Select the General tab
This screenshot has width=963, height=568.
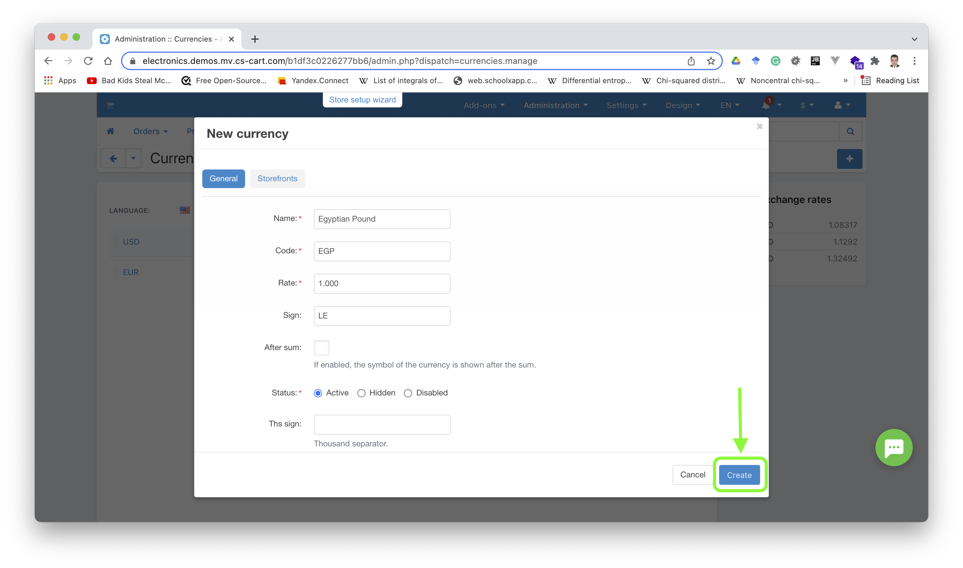pos(224,178)
